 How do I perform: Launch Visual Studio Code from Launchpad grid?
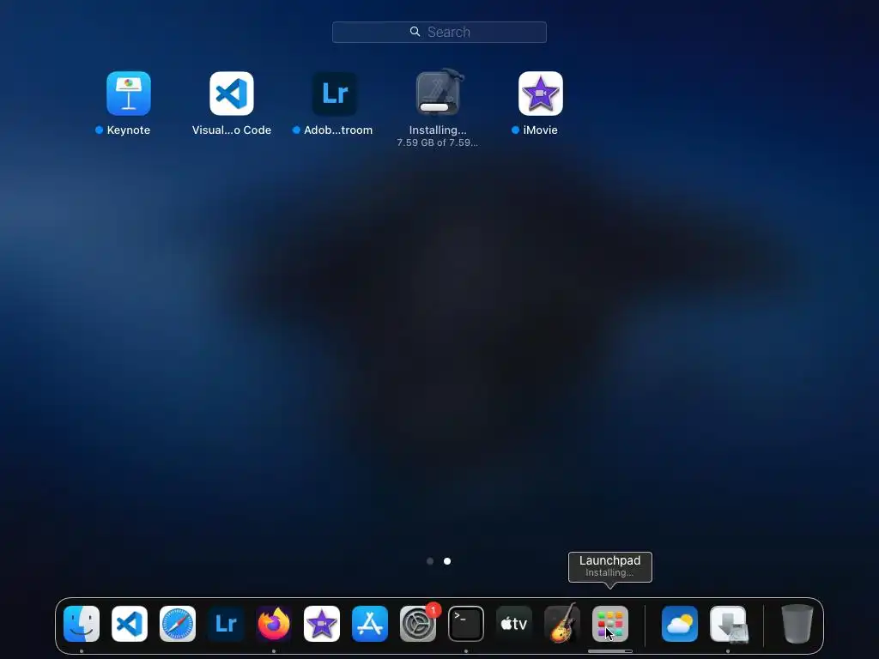pyautogui.click(x=232, y=94)
